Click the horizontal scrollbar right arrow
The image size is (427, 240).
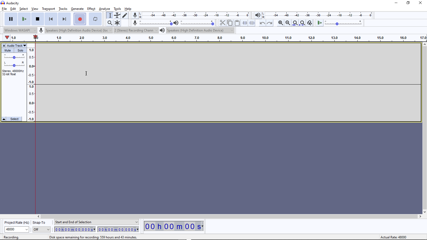(x=420, y=217)
